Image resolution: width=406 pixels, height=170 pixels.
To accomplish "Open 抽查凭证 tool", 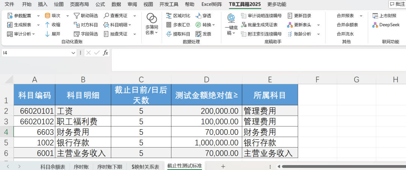I will [115, 34].
